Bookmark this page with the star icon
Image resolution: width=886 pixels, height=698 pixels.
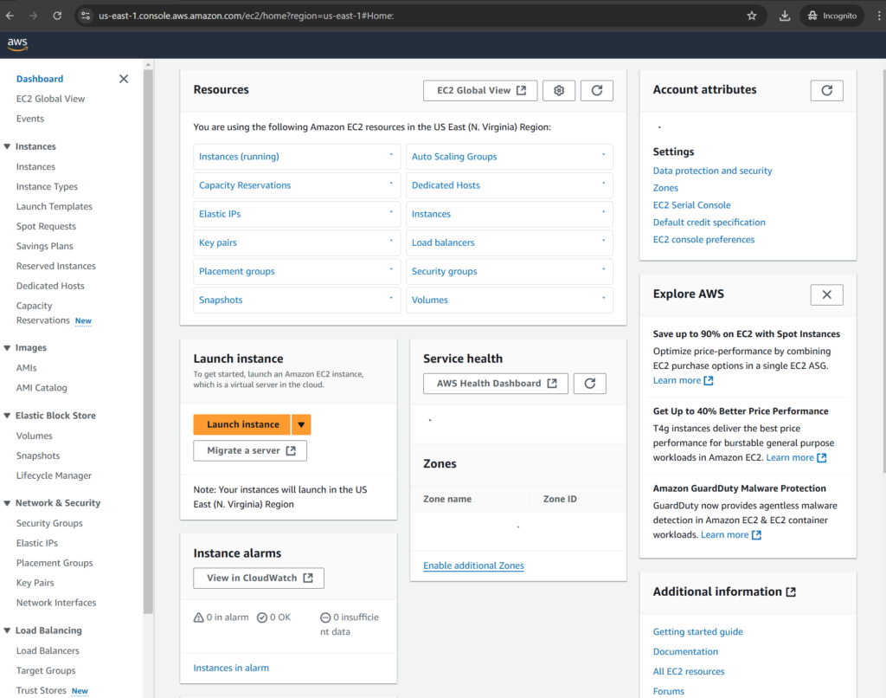pyautogui.click(x=752, y=16)
